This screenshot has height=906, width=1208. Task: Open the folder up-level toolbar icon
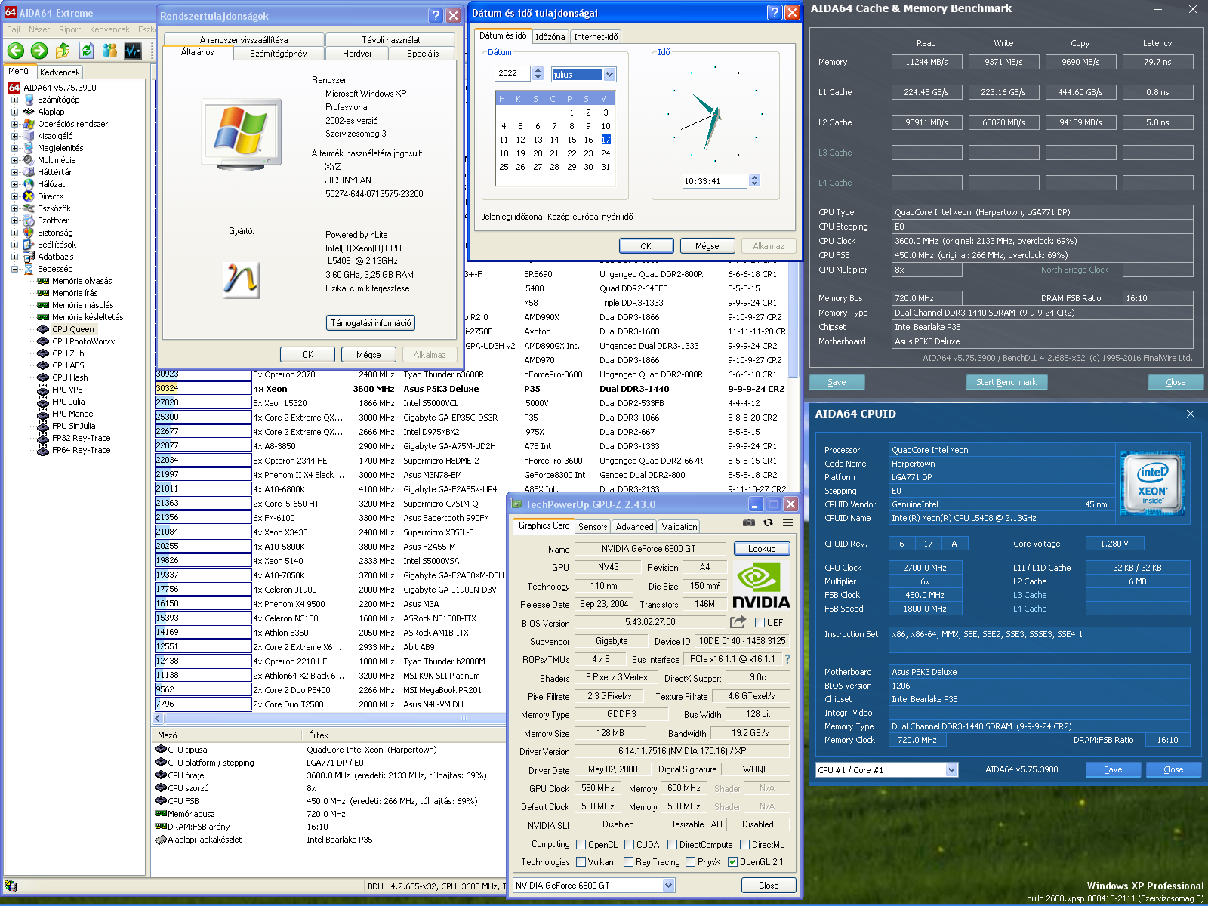click(63, 51)
